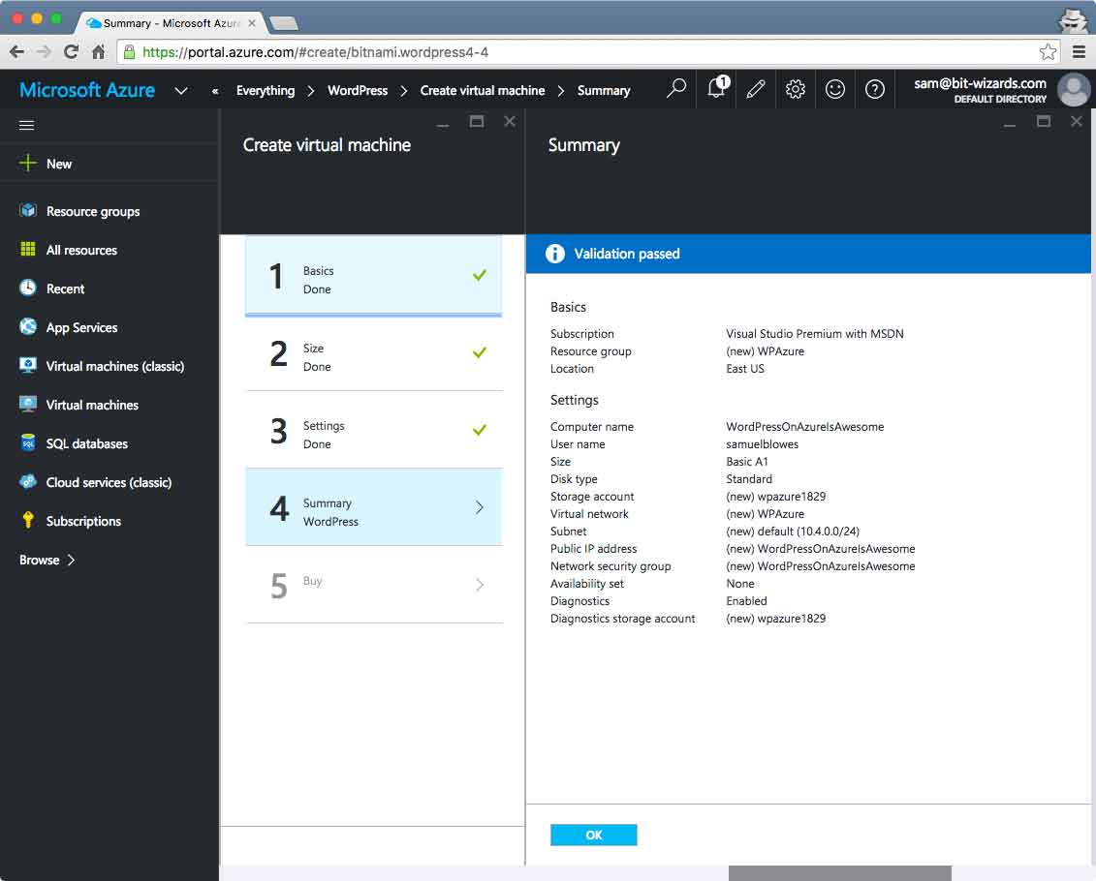Click the pencil edit dashboard icon
Screen dimensions: 1096x881
(756, 89)
